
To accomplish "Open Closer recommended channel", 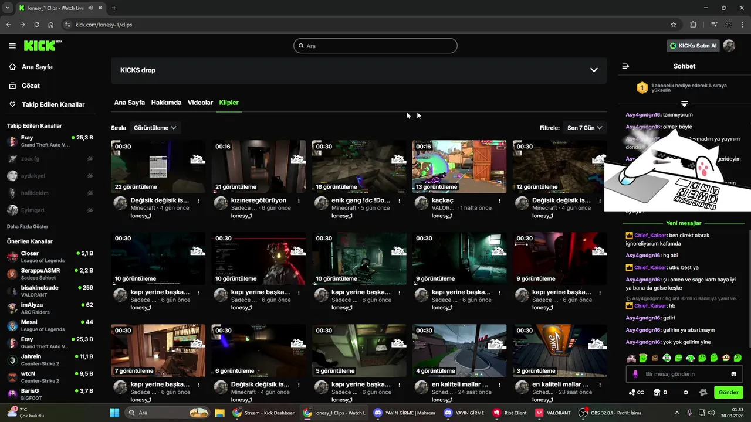I will 50,257.
